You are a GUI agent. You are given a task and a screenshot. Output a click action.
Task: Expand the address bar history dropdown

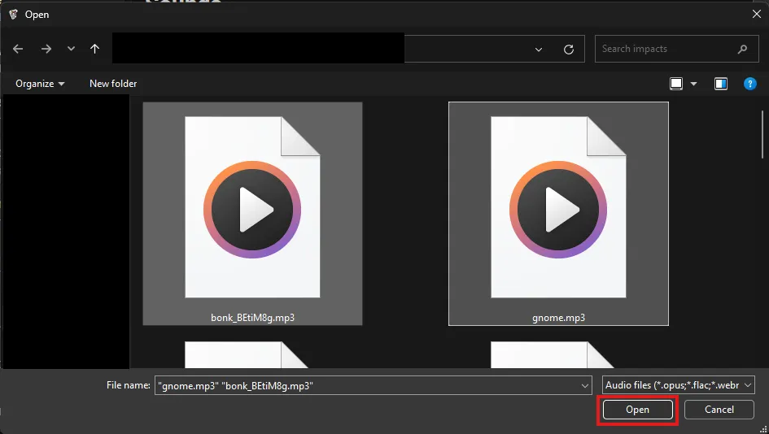[539, 49]
